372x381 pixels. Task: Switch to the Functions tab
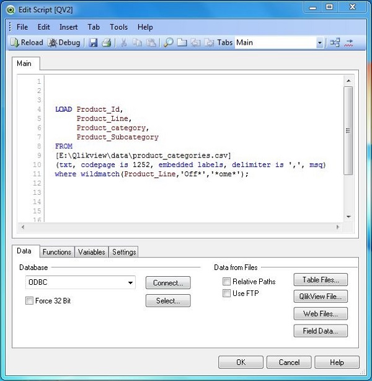(x=57, y=252)
